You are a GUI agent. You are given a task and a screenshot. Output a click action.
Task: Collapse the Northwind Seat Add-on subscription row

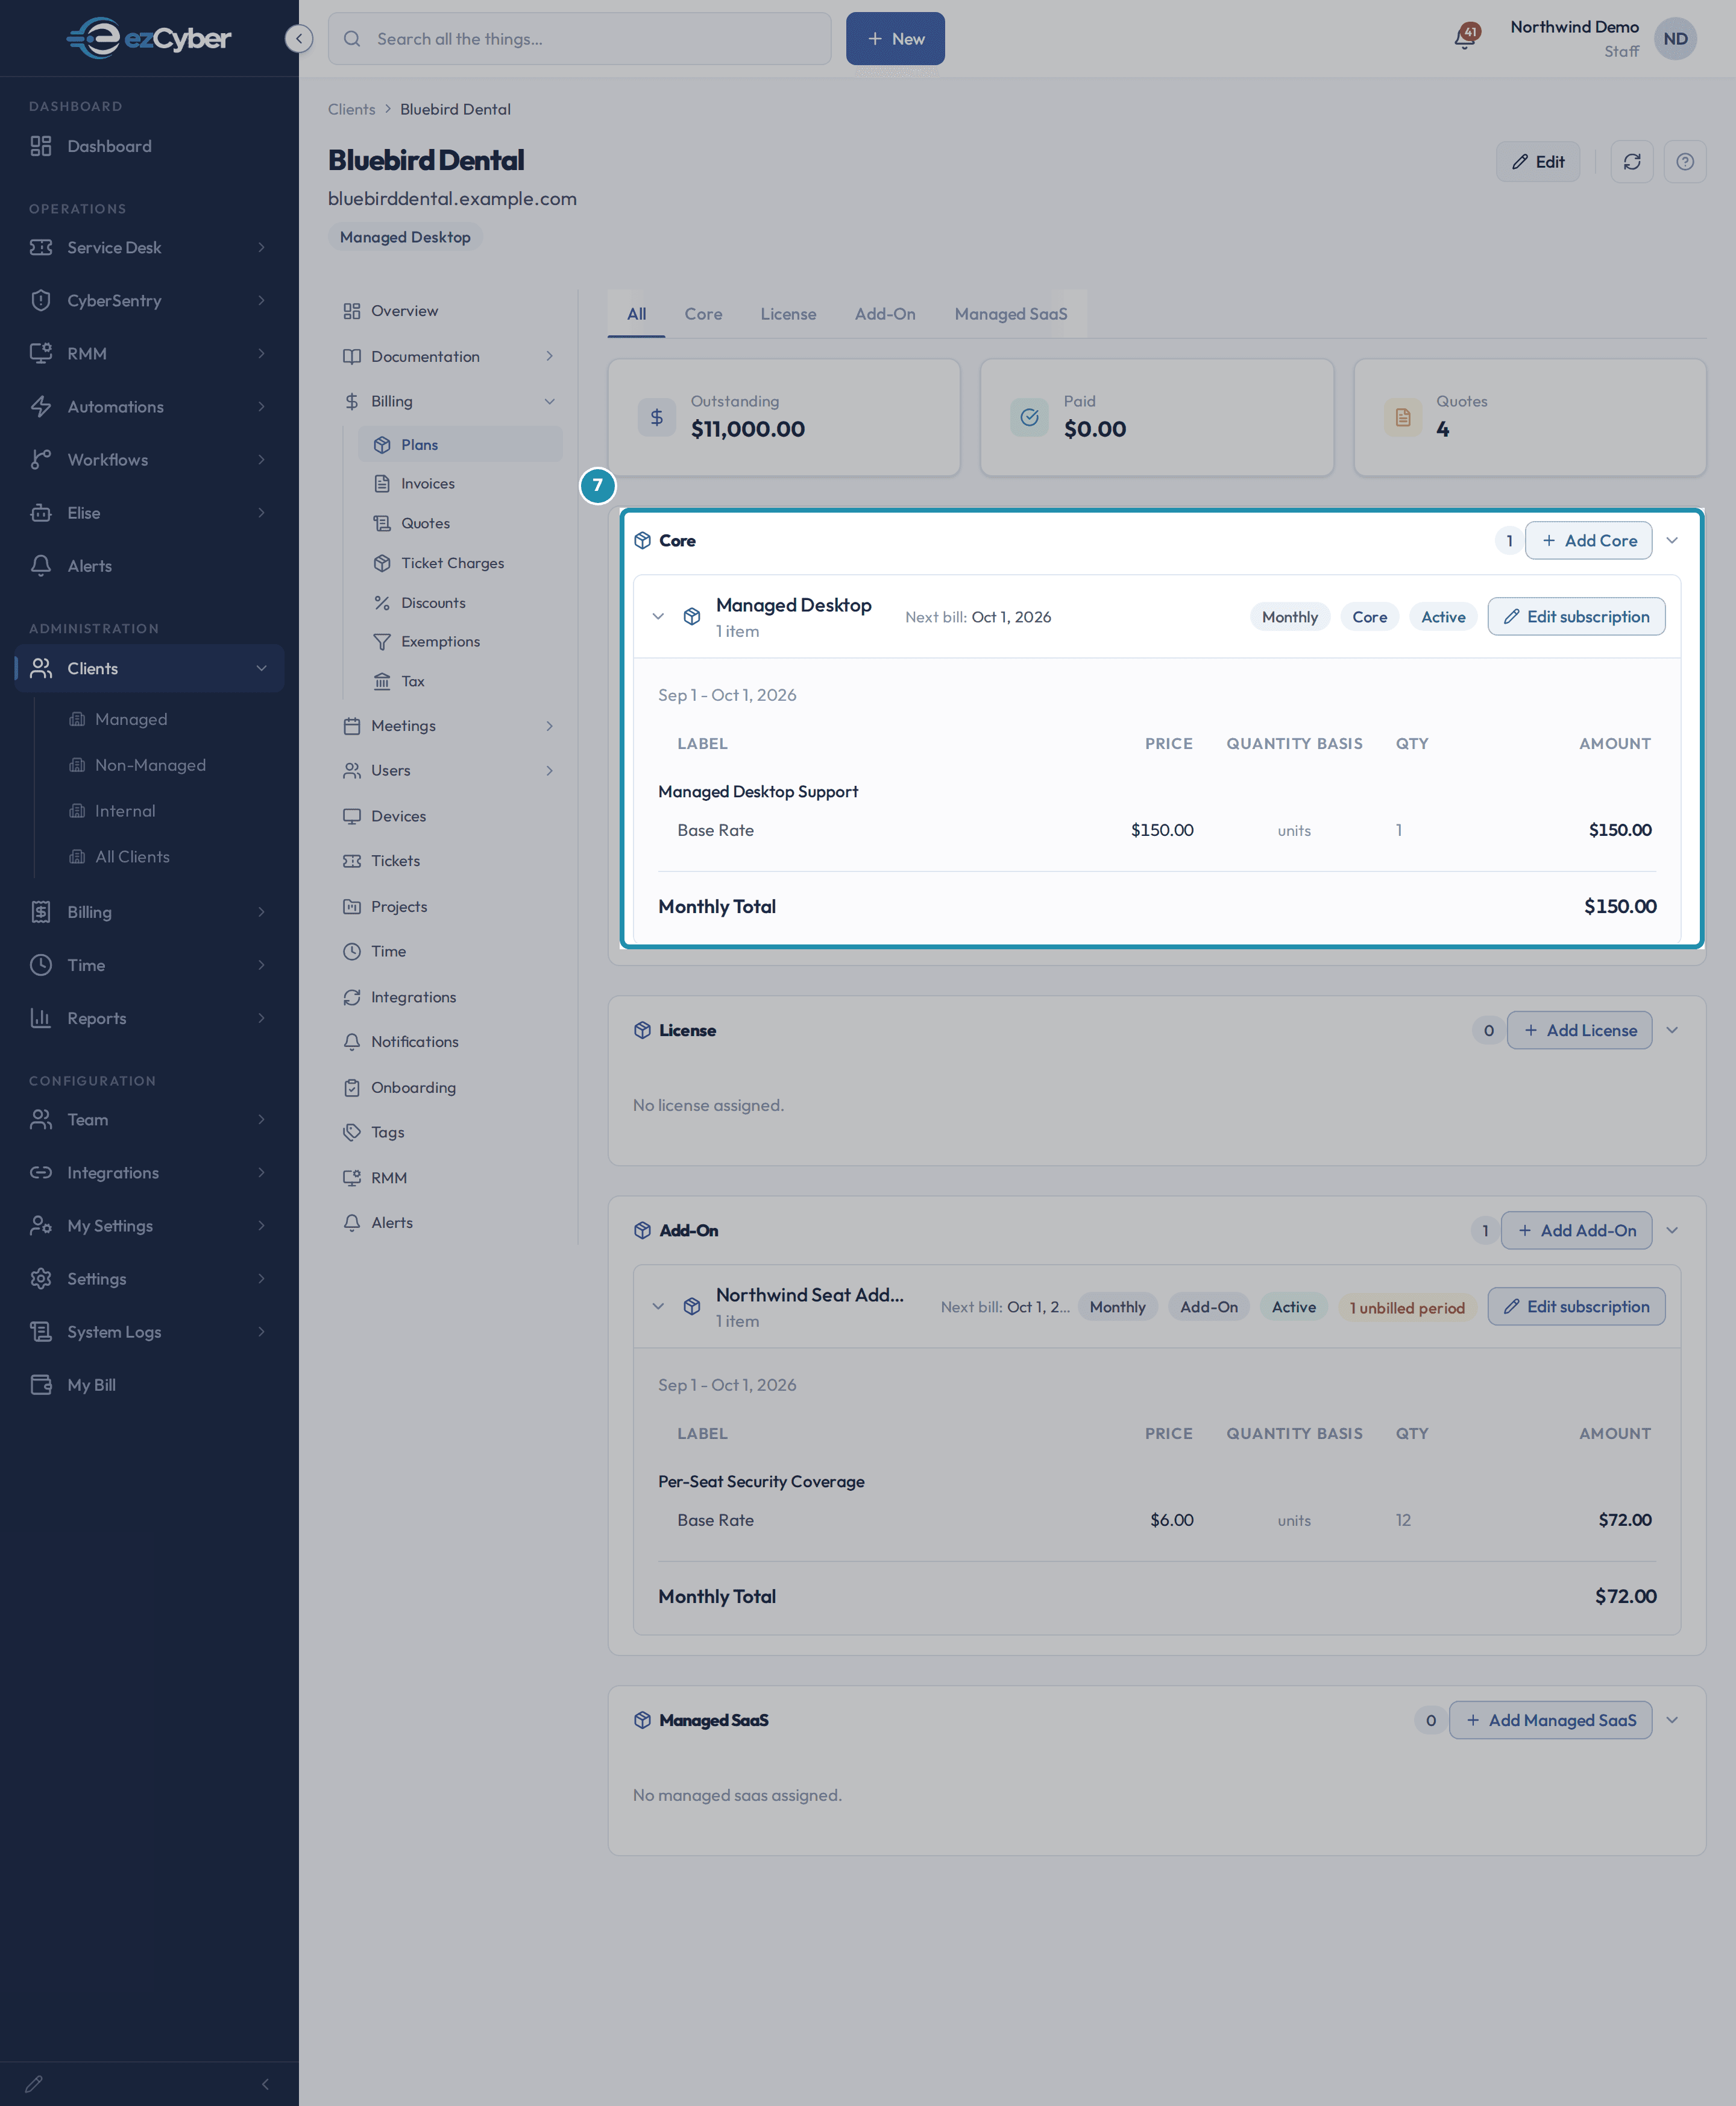point(658,1306)
